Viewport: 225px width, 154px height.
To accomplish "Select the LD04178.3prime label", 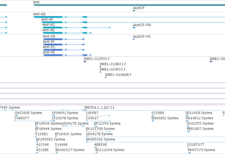I will click(x=75, y=124).
